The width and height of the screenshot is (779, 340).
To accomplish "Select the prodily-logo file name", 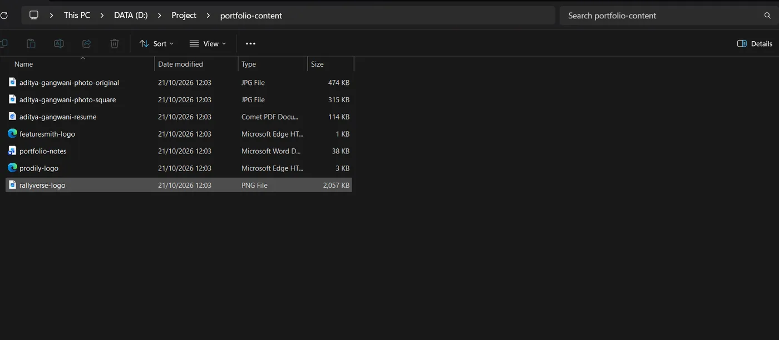I will (x=39, y=168).
